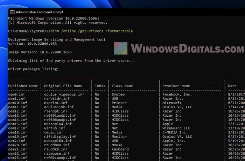Click the 'Net' class in the wintun.inf row
The height and width of the screenshot is (161, 245).
(115, 128)
